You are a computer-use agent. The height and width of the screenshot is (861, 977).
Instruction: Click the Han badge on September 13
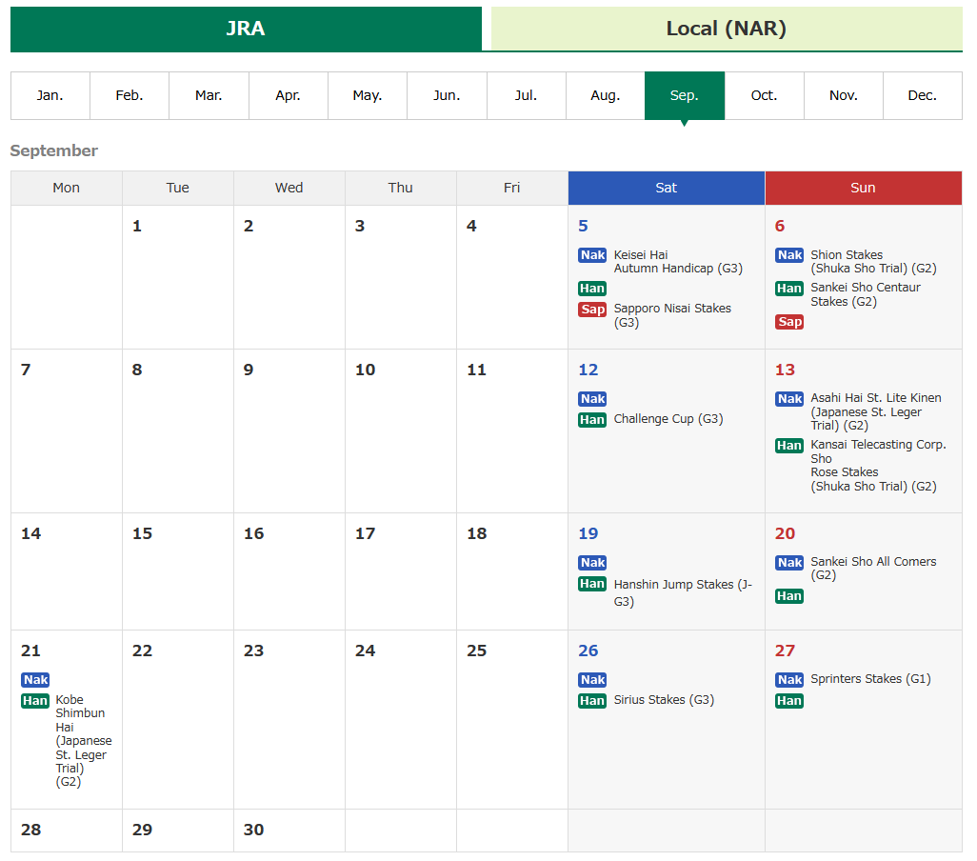[x=789, y=446]
